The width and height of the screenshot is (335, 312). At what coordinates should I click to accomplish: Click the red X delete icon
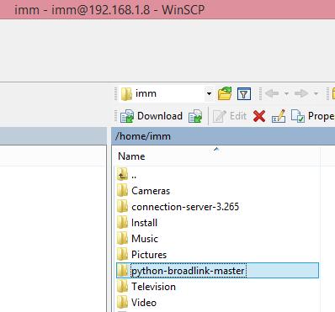tap(259, 116)
